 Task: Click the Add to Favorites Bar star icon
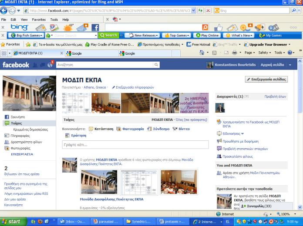coord(28,45)
